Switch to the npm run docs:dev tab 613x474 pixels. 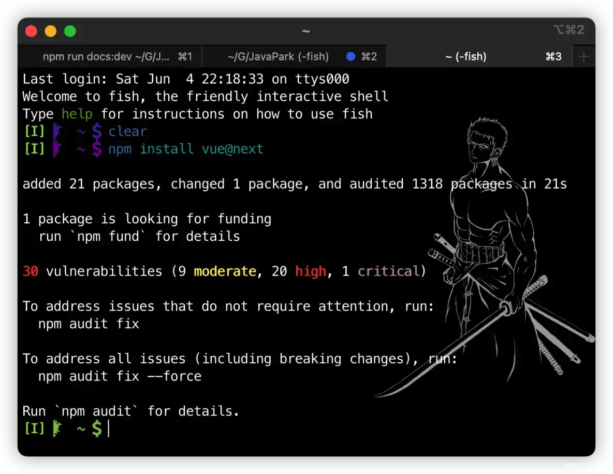(x=110, y=57)
